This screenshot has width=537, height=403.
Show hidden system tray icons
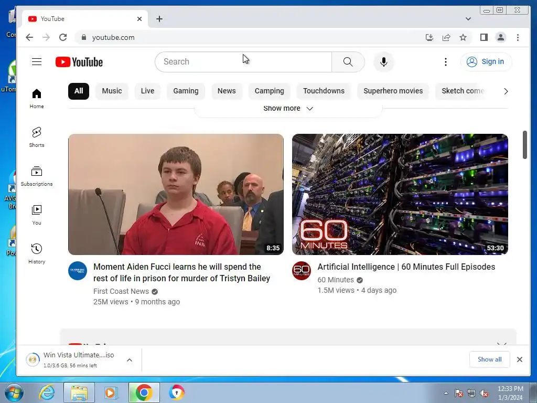[446, 394]
